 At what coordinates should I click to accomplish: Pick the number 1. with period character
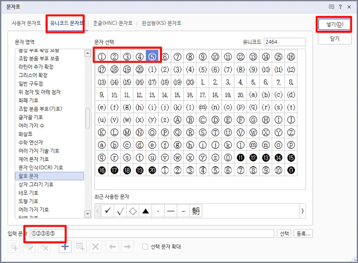click(x=203, y=82)
